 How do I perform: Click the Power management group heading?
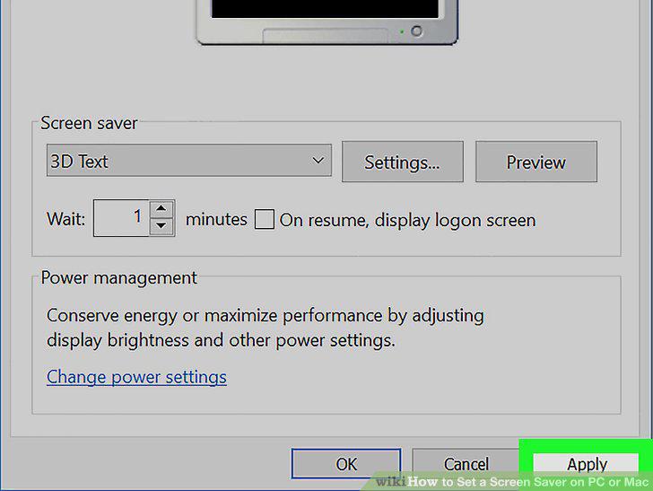tap(119, 277)
